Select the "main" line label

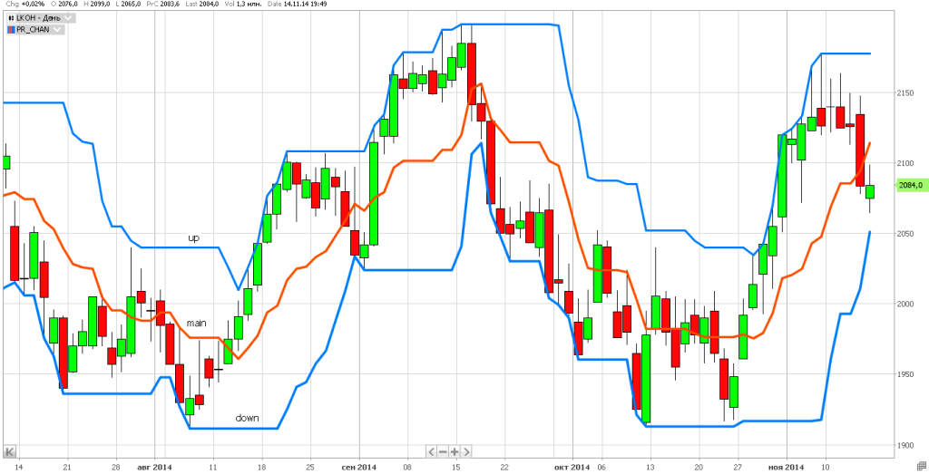[x=196, y=323]
